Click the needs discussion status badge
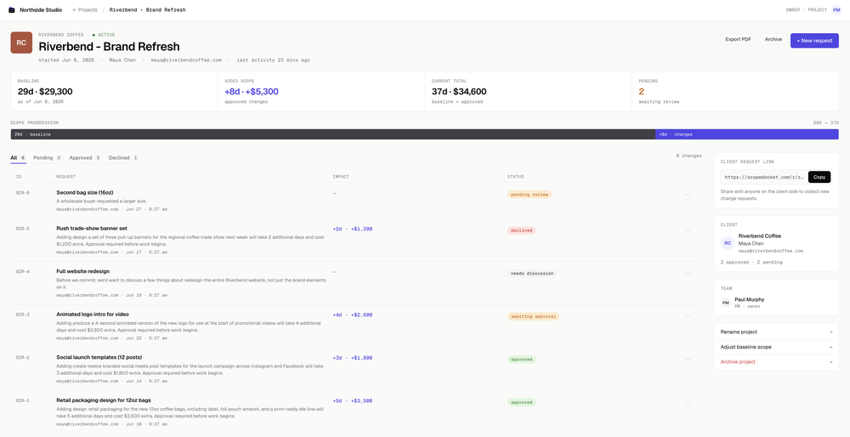 pos(532,273)
